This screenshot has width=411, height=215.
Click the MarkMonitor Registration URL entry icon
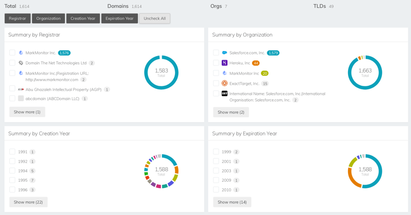point(21,73)
